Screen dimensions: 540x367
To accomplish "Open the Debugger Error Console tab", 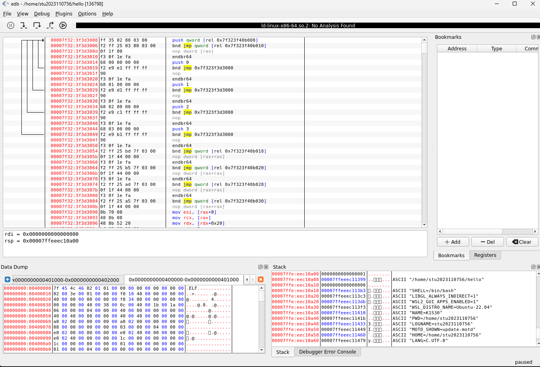I will pos(327,352).
